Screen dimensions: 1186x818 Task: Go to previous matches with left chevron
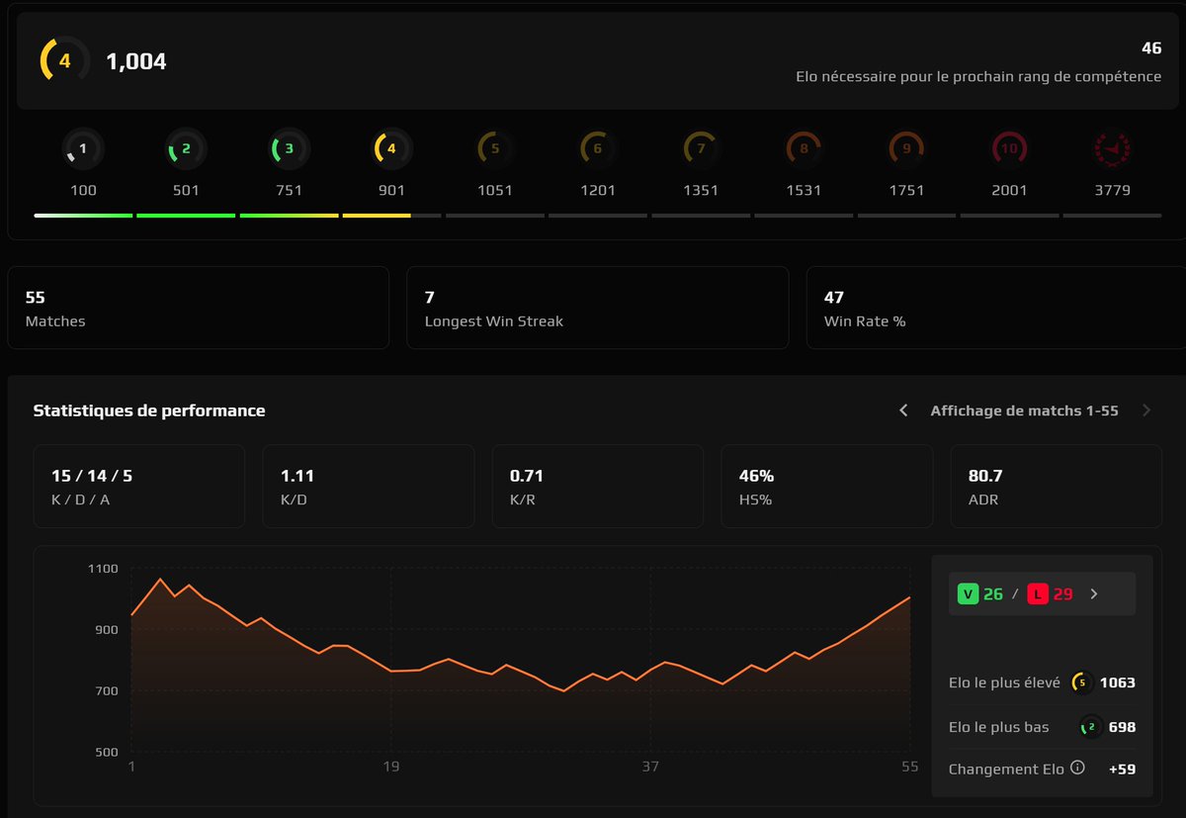click(x=903, y=410)
